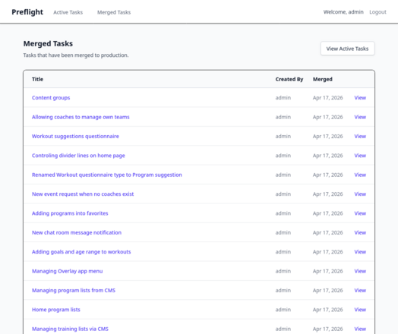Click View for Managing program lists from CMS
The width and height of the screenshot is (398, 334).
pos(360,291)
